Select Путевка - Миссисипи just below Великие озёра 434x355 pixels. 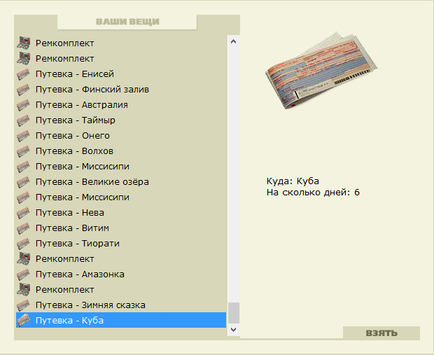(121, 197)
